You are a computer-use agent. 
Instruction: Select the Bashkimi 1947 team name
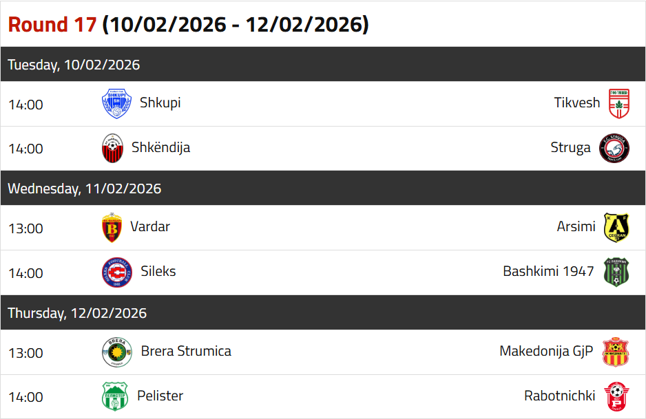(548, 271)
